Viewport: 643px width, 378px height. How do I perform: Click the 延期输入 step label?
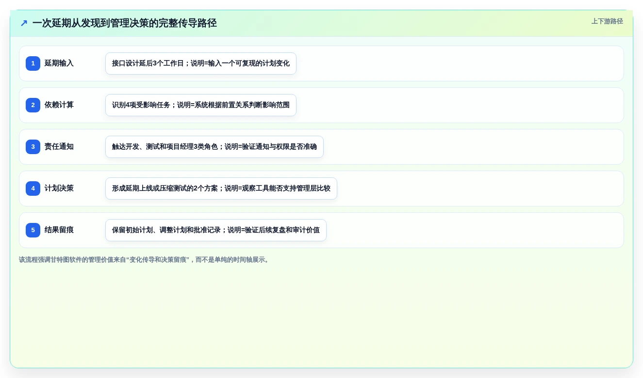(x=59, y=63)
